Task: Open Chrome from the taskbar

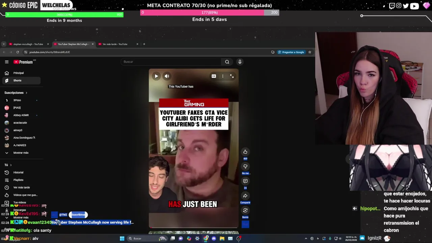Action: point(206,239)
